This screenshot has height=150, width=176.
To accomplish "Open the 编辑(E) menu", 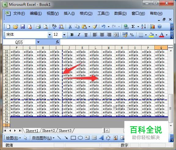I will tap(36, 13).
